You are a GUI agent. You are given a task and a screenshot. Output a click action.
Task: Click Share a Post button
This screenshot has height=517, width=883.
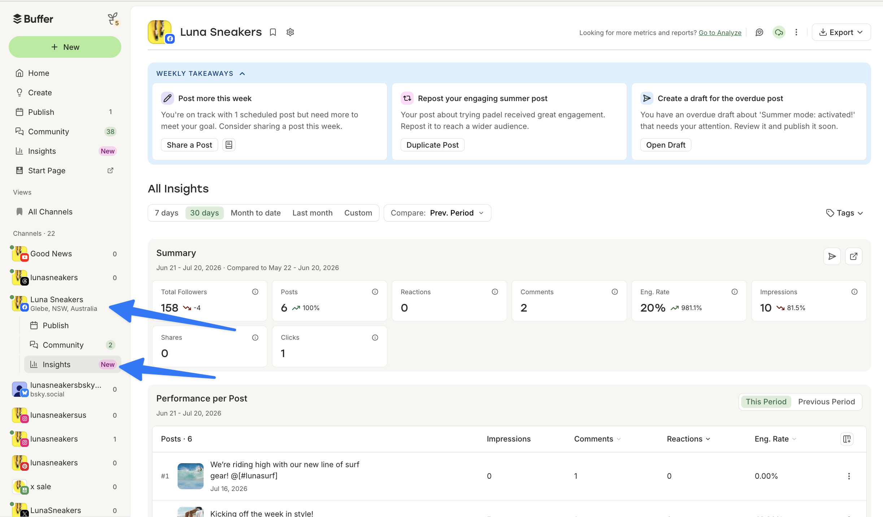click(190, 145)
